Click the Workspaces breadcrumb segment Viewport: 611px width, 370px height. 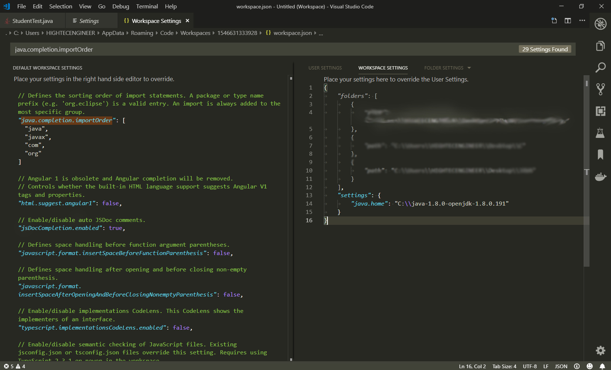pos(195,33)
